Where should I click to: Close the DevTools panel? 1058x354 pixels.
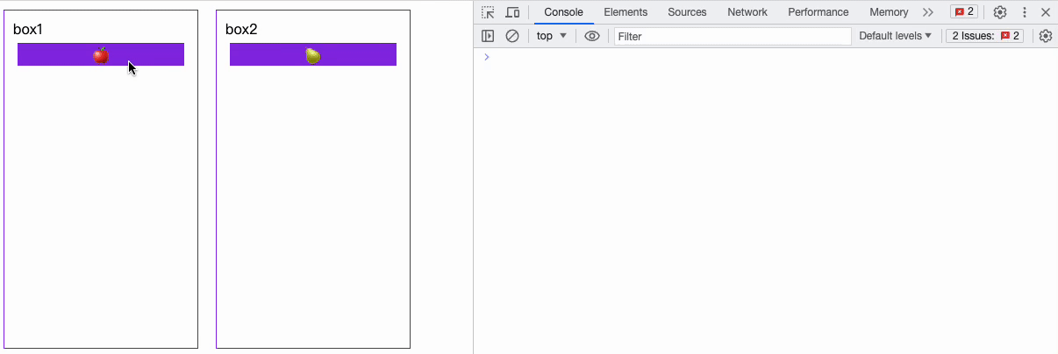[x=1046, y=12]
